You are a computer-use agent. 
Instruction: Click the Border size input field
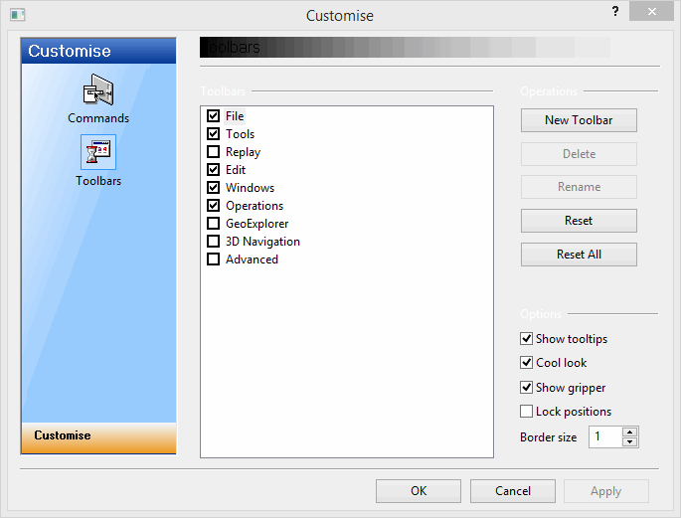click(x=605, y=436)
